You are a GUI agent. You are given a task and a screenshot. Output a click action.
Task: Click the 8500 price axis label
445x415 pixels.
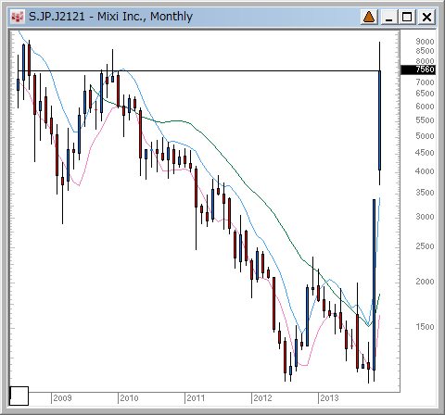[425, 51]
